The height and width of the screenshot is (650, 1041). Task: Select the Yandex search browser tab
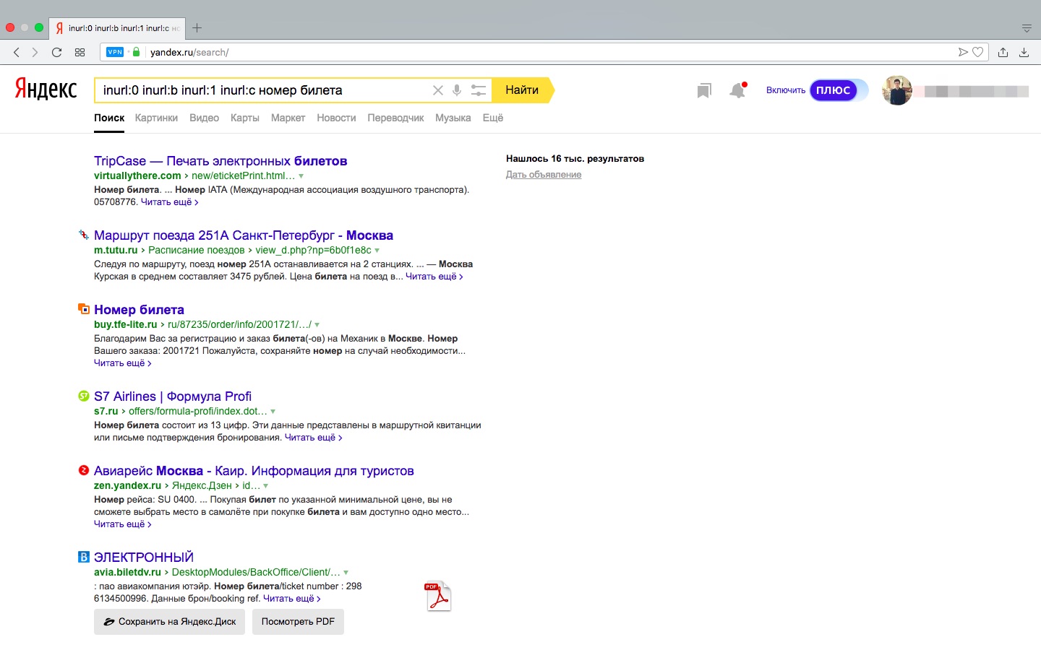tap(117, 28)
